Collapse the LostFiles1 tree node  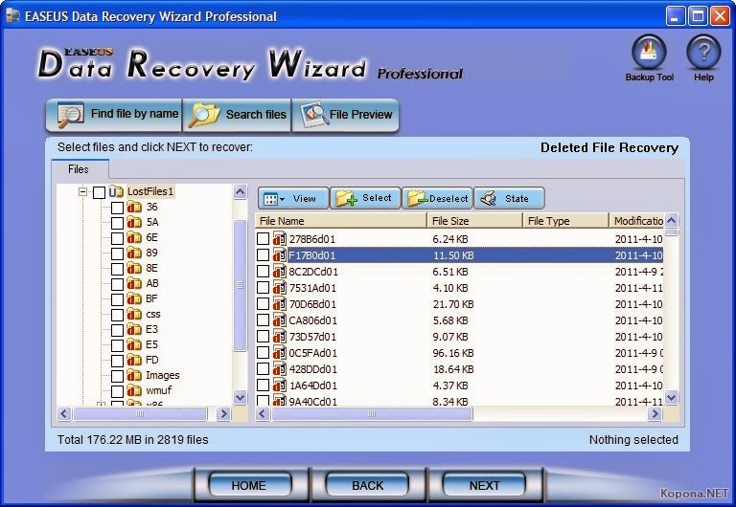coord(82,191)
